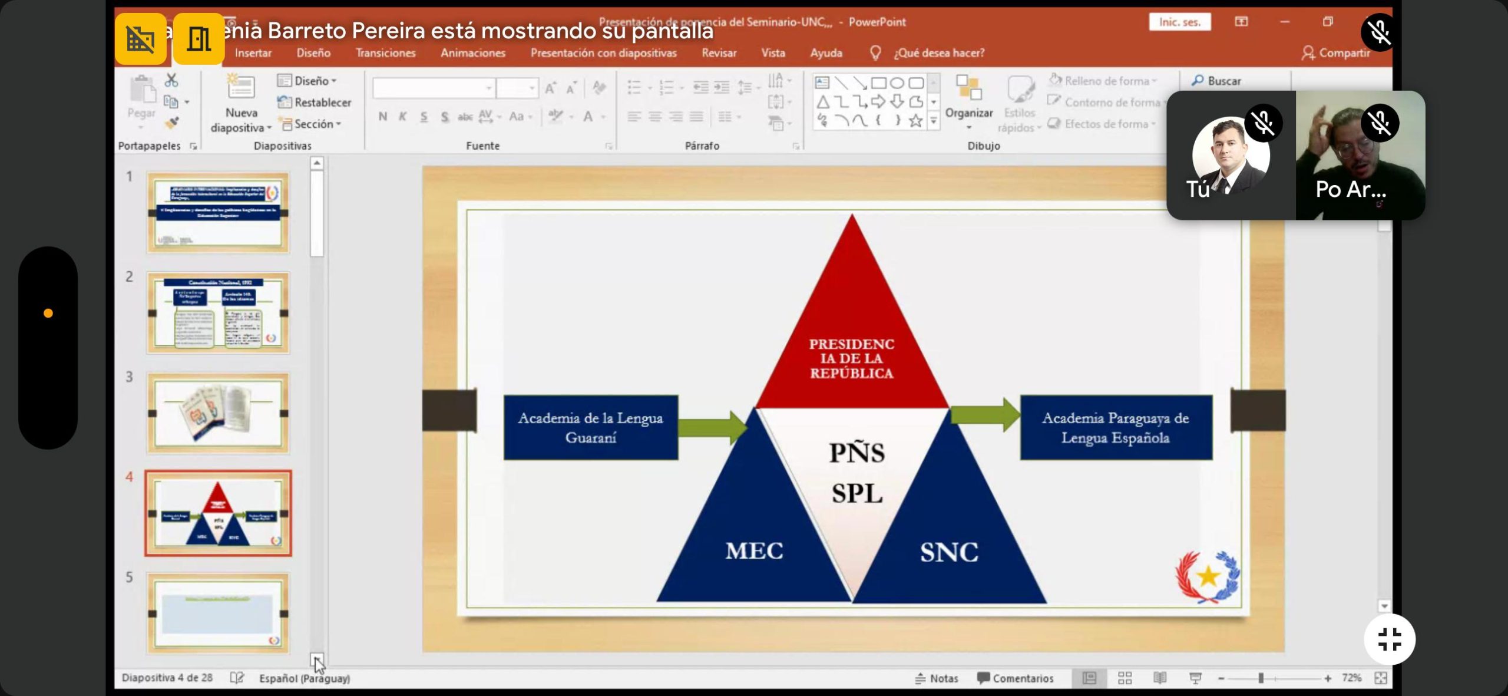Click the Compartir button

pos(1335,53)
